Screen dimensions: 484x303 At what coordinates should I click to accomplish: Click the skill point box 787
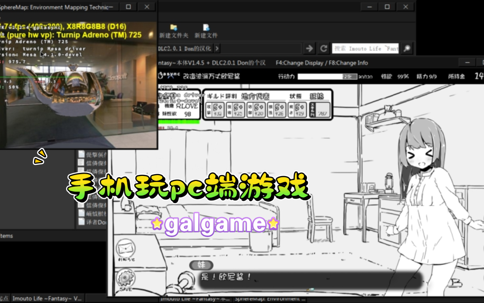coord(320,110)
